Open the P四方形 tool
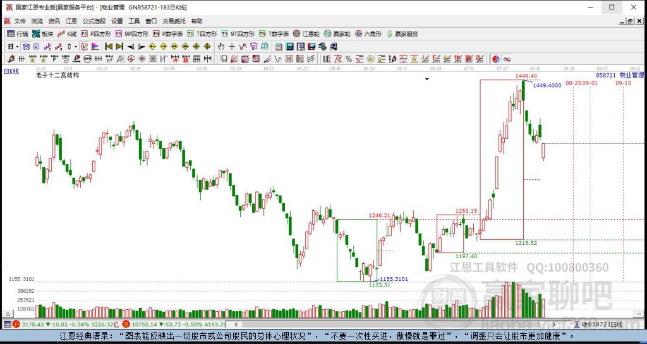Viewport: 647px width, 344px height. tap(96, 34)
